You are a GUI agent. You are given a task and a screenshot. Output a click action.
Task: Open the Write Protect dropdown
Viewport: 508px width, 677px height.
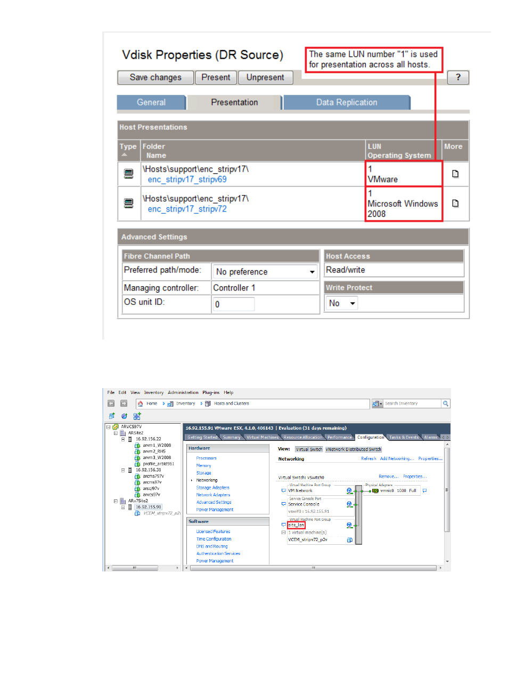click(x=341, y=303)
